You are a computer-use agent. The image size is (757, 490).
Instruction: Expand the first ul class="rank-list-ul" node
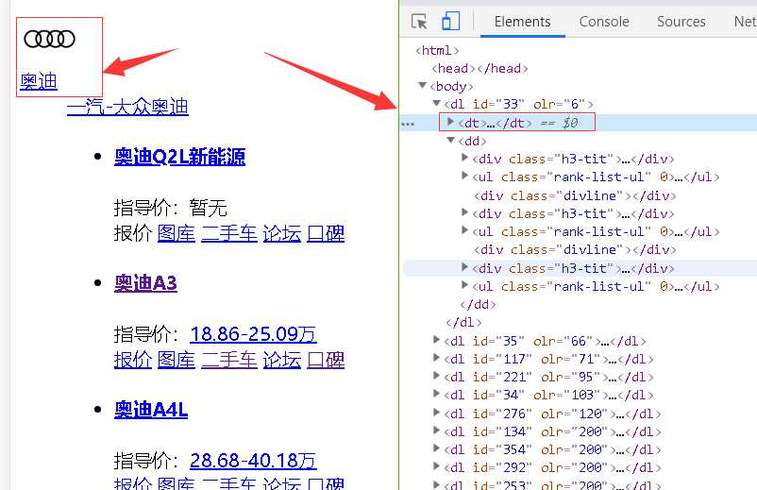point(464,176)
